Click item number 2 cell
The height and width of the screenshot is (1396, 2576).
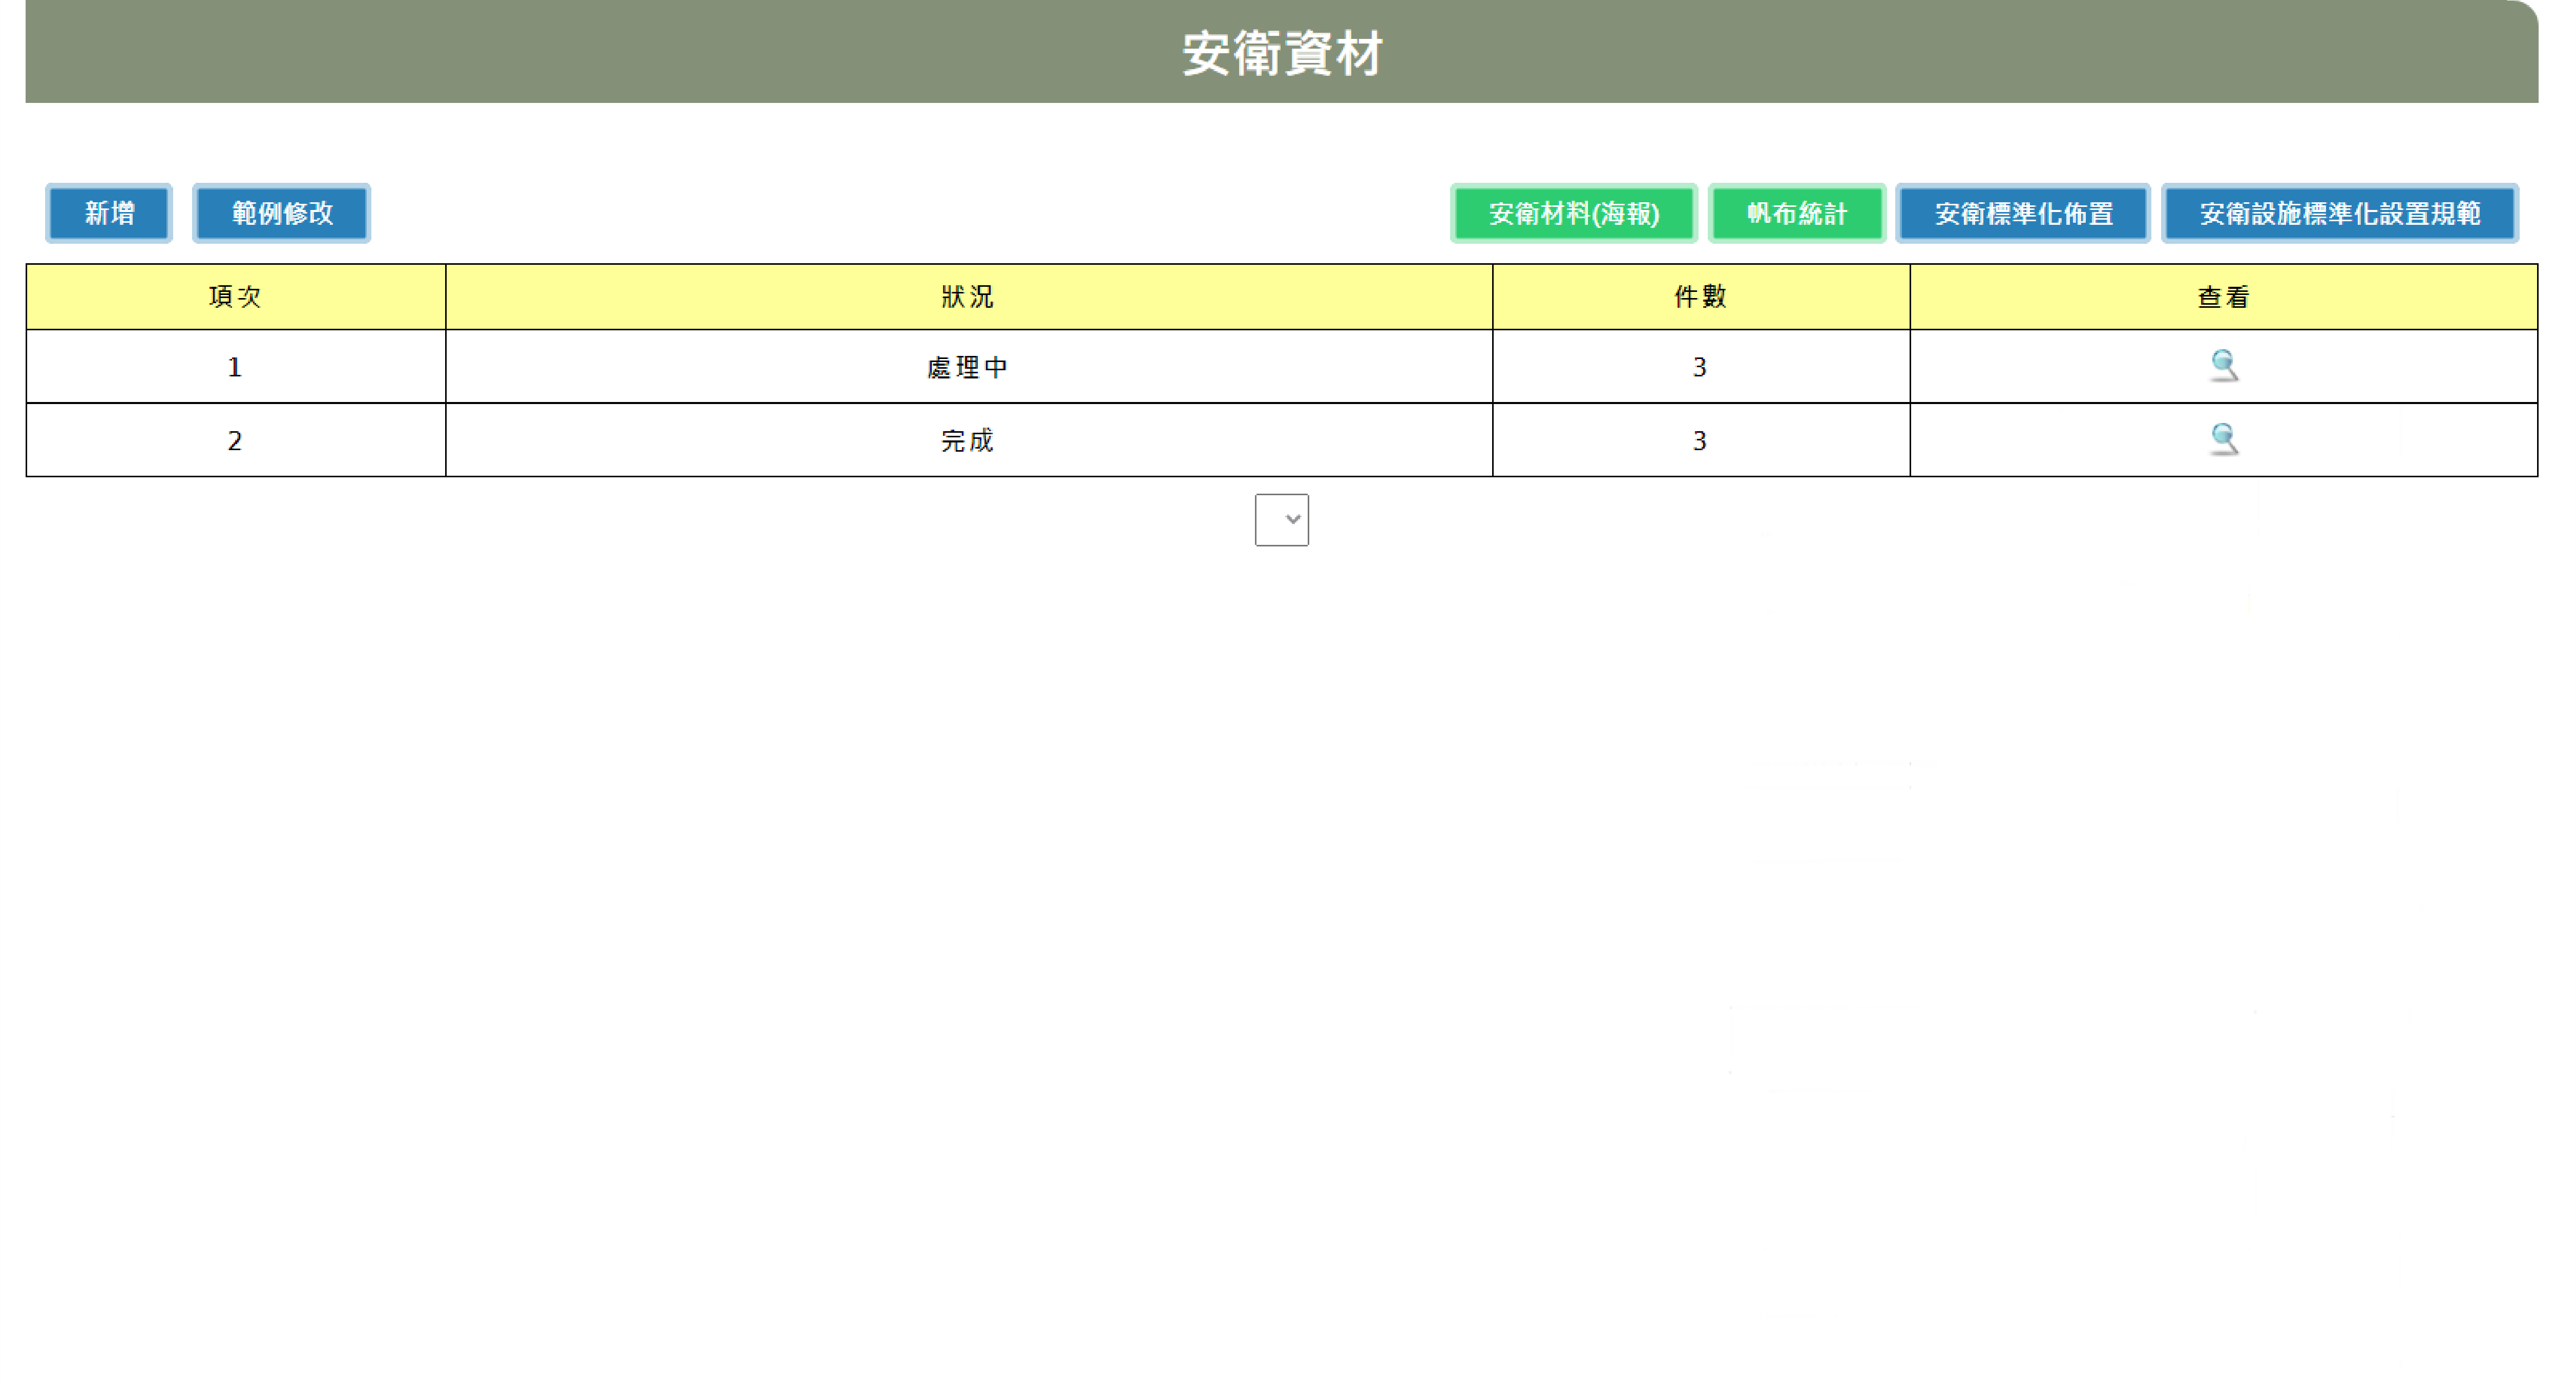pyautogui.click(x=235, y=440)
